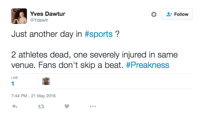204x118 pixels.
Task: Like the tweet with the heart icon
Action: pos(67,106)
